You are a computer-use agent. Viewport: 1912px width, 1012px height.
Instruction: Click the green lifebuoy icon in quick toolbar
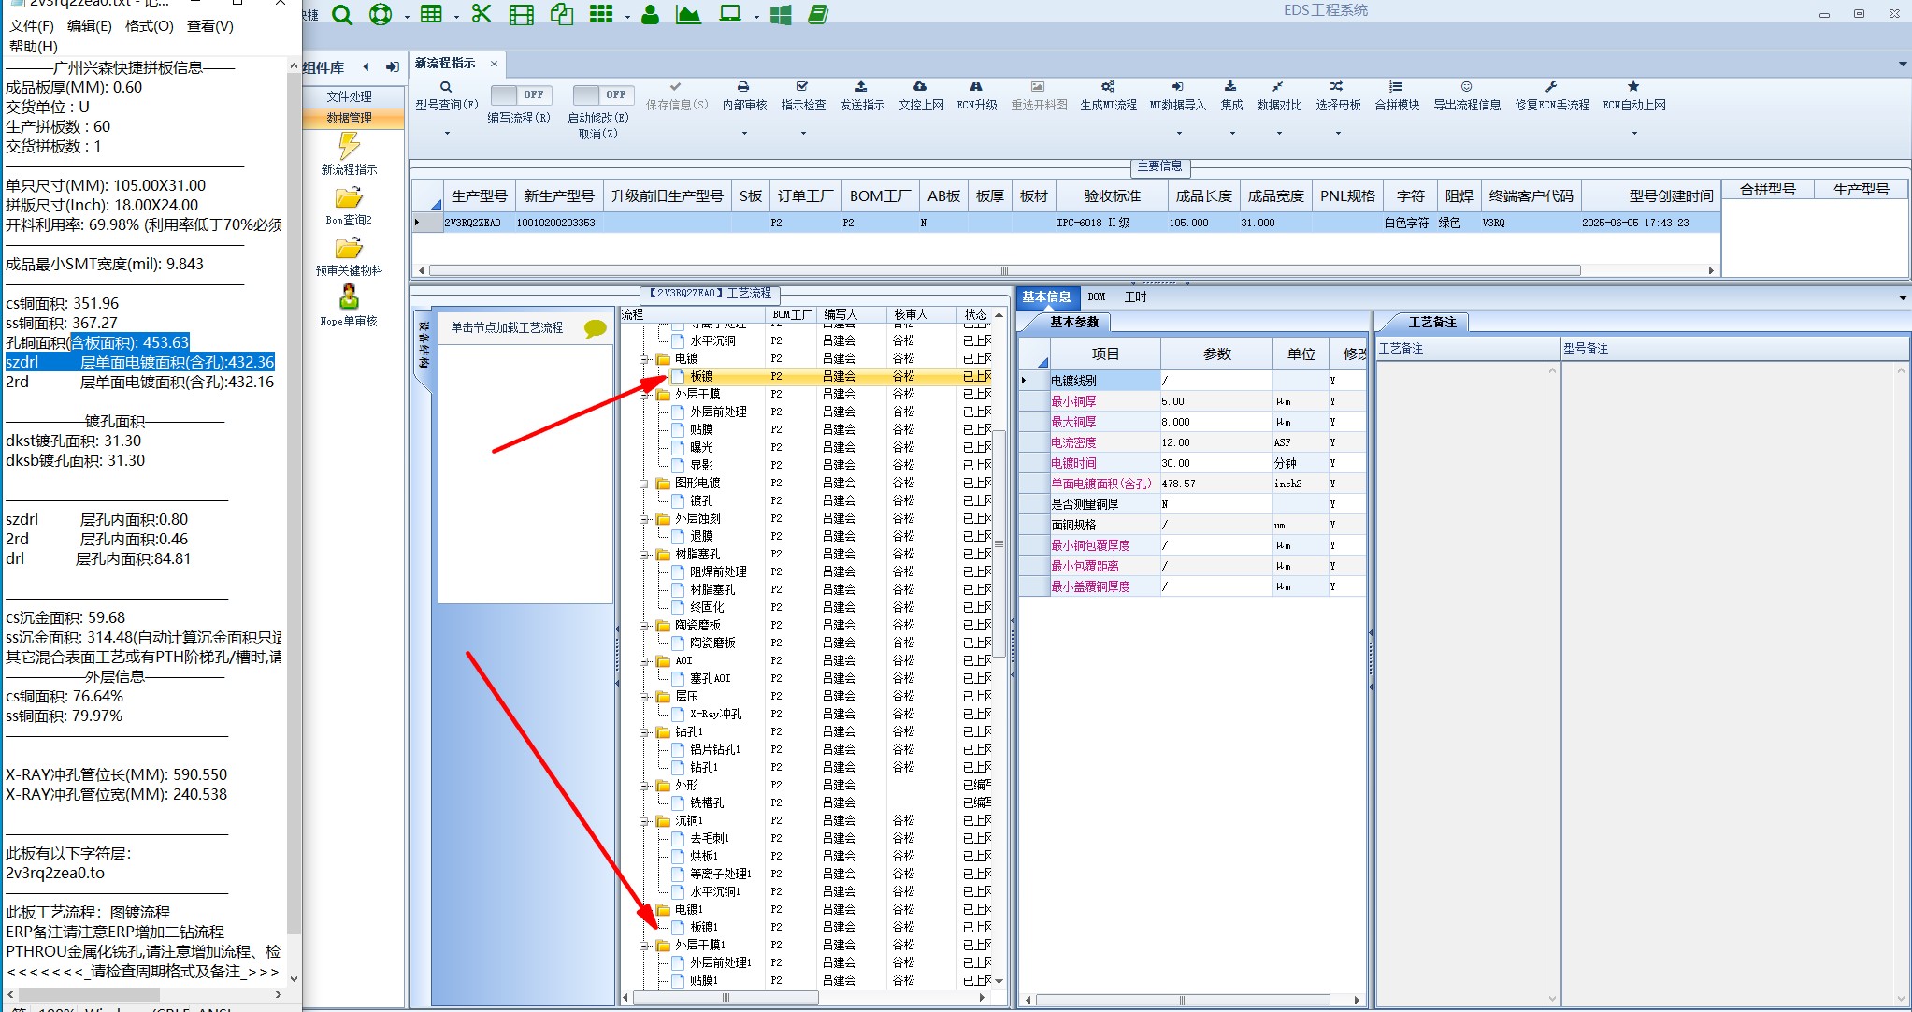click(380, 14)
